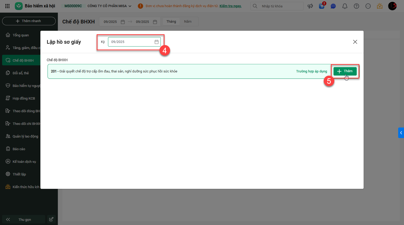Click the Bảo hiểm xã hội logo icon
404x225 pixels.
click(19, 6)
